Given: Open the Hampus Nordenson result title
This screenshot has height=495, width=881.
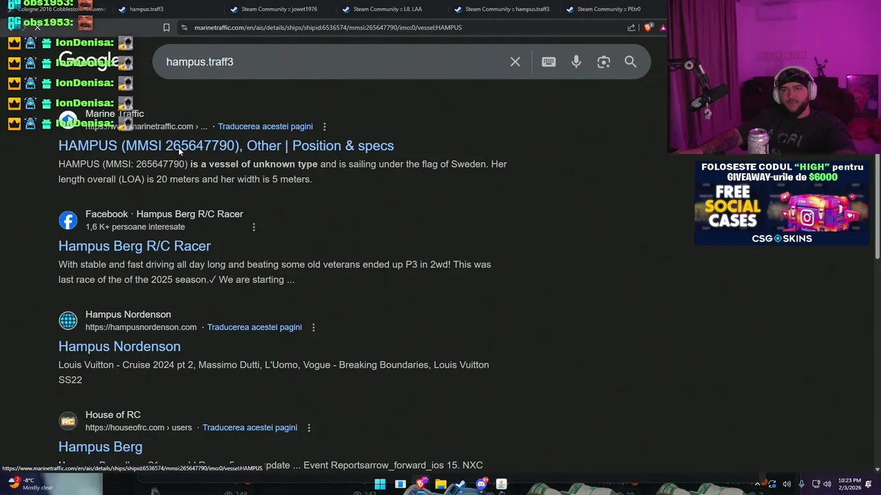Looking at the screenshot, I should [119, 346].
